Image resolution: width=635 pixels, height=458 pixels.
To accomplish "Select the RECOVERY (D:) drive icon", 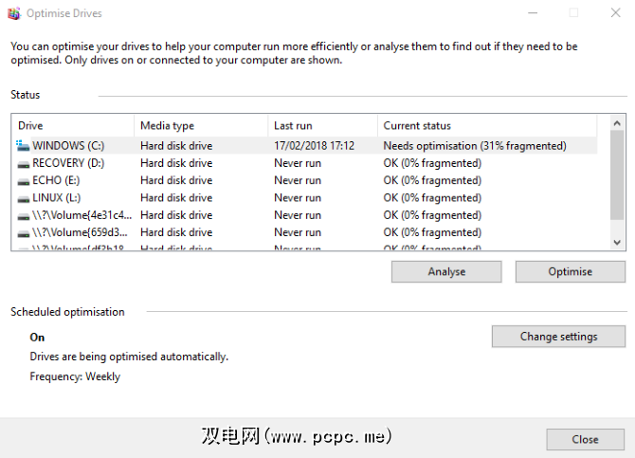I will point(24,164).
